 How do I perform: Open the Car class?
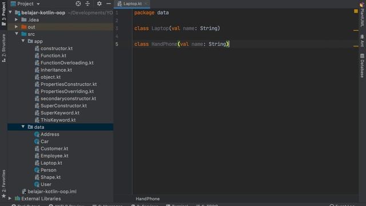pos(45,141)
